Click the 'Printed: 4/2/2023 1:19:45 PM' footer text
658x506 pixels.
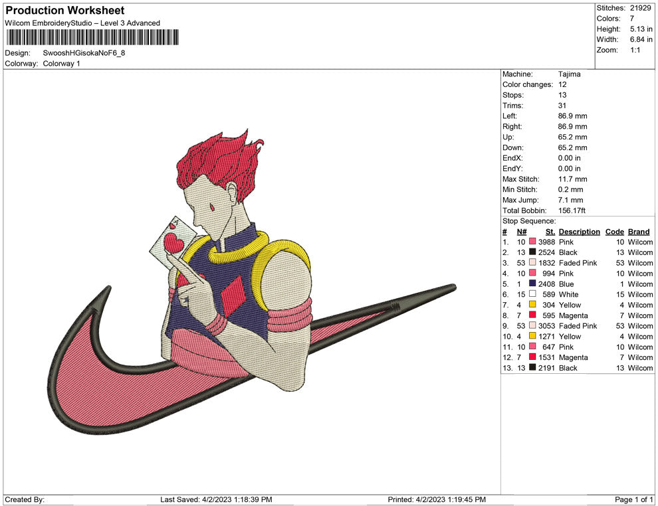(x=437, y=499)
